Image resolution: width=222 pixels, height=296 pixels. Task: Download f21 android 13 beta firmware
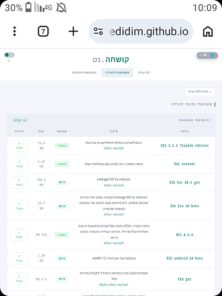coord(19,258)
